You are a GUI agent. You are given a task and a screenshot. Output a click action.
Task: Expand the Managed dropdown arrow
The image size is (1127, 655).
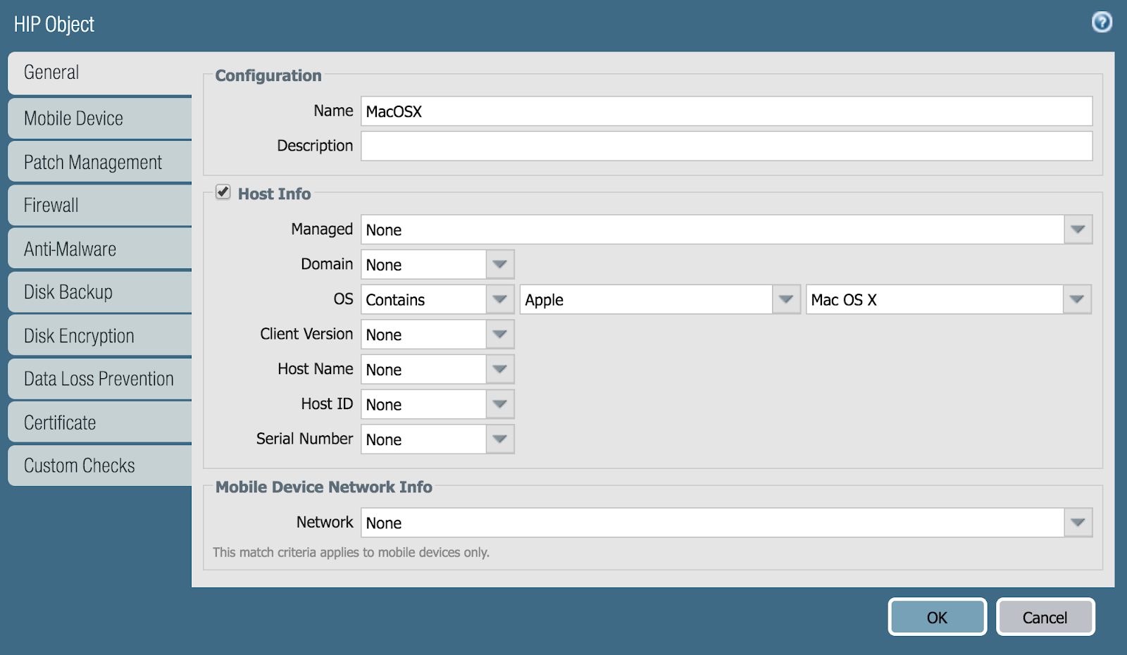[1078, 230]
